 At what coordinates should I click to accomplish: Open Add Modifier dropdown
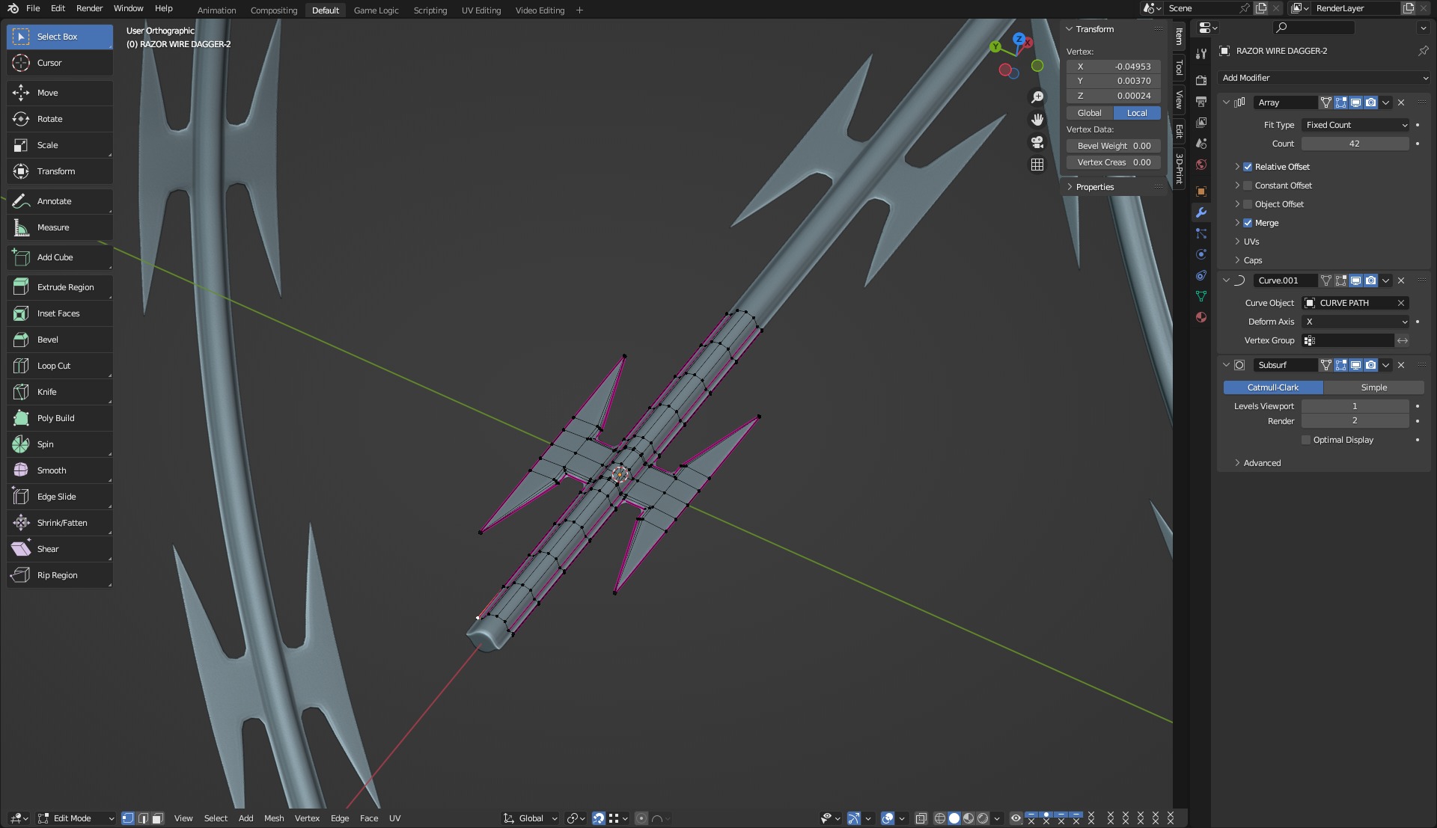pos(1325,78)
